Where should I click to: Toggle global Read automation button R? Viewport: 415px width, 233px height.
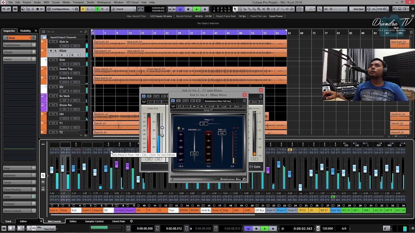[97, 9]
